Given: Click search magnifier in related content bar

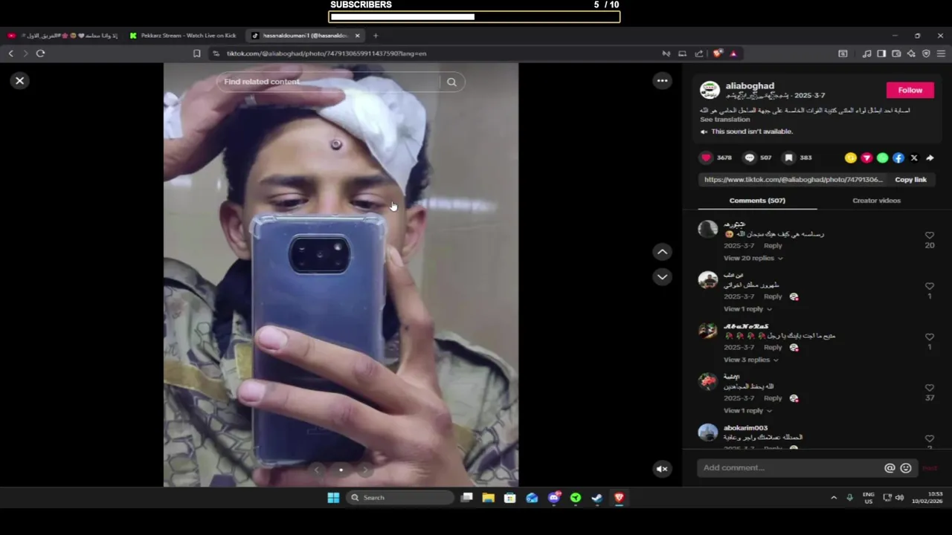Looking at the screenshot, I should pos(451,82).
